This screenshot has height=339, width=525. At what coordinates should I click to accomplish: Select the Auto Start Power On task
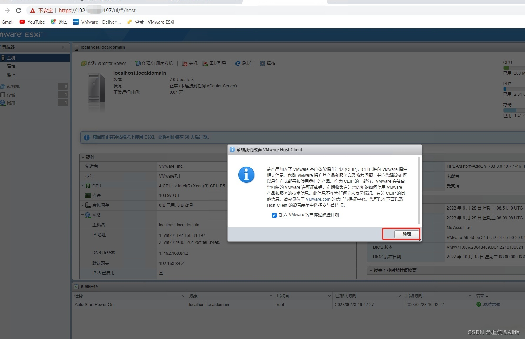[x=94, y=305]
